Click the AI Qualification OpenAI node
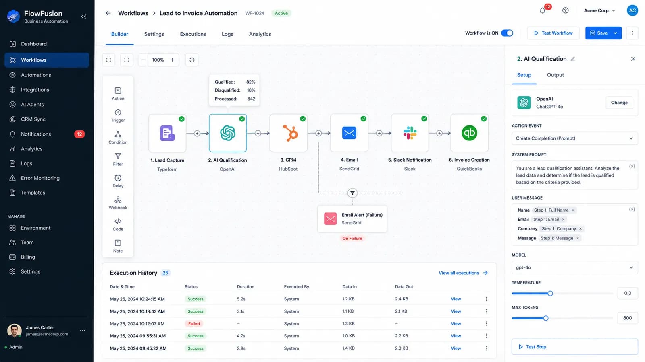 [228, 133]
